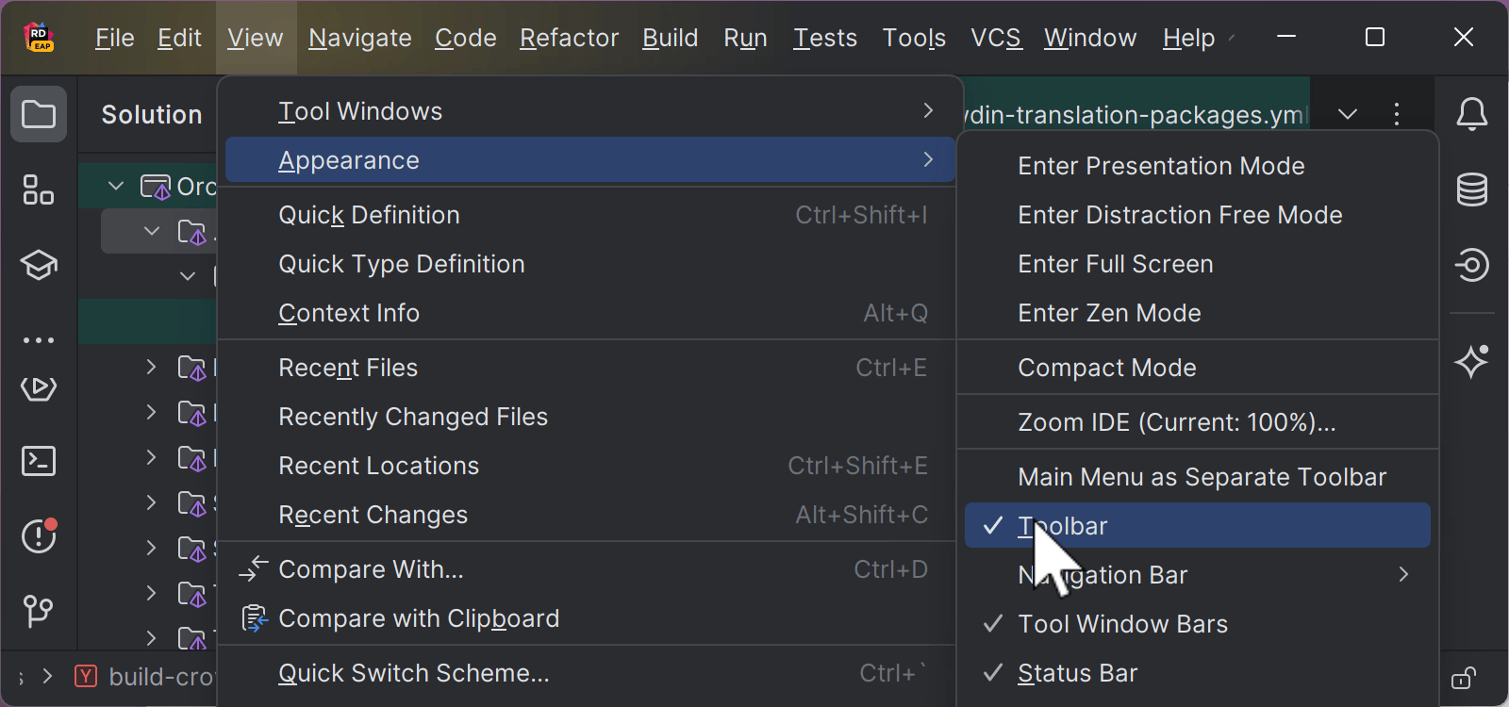Open the vertical three-dot editor options
This screenshot has width=1509, height=707.
1397,115
